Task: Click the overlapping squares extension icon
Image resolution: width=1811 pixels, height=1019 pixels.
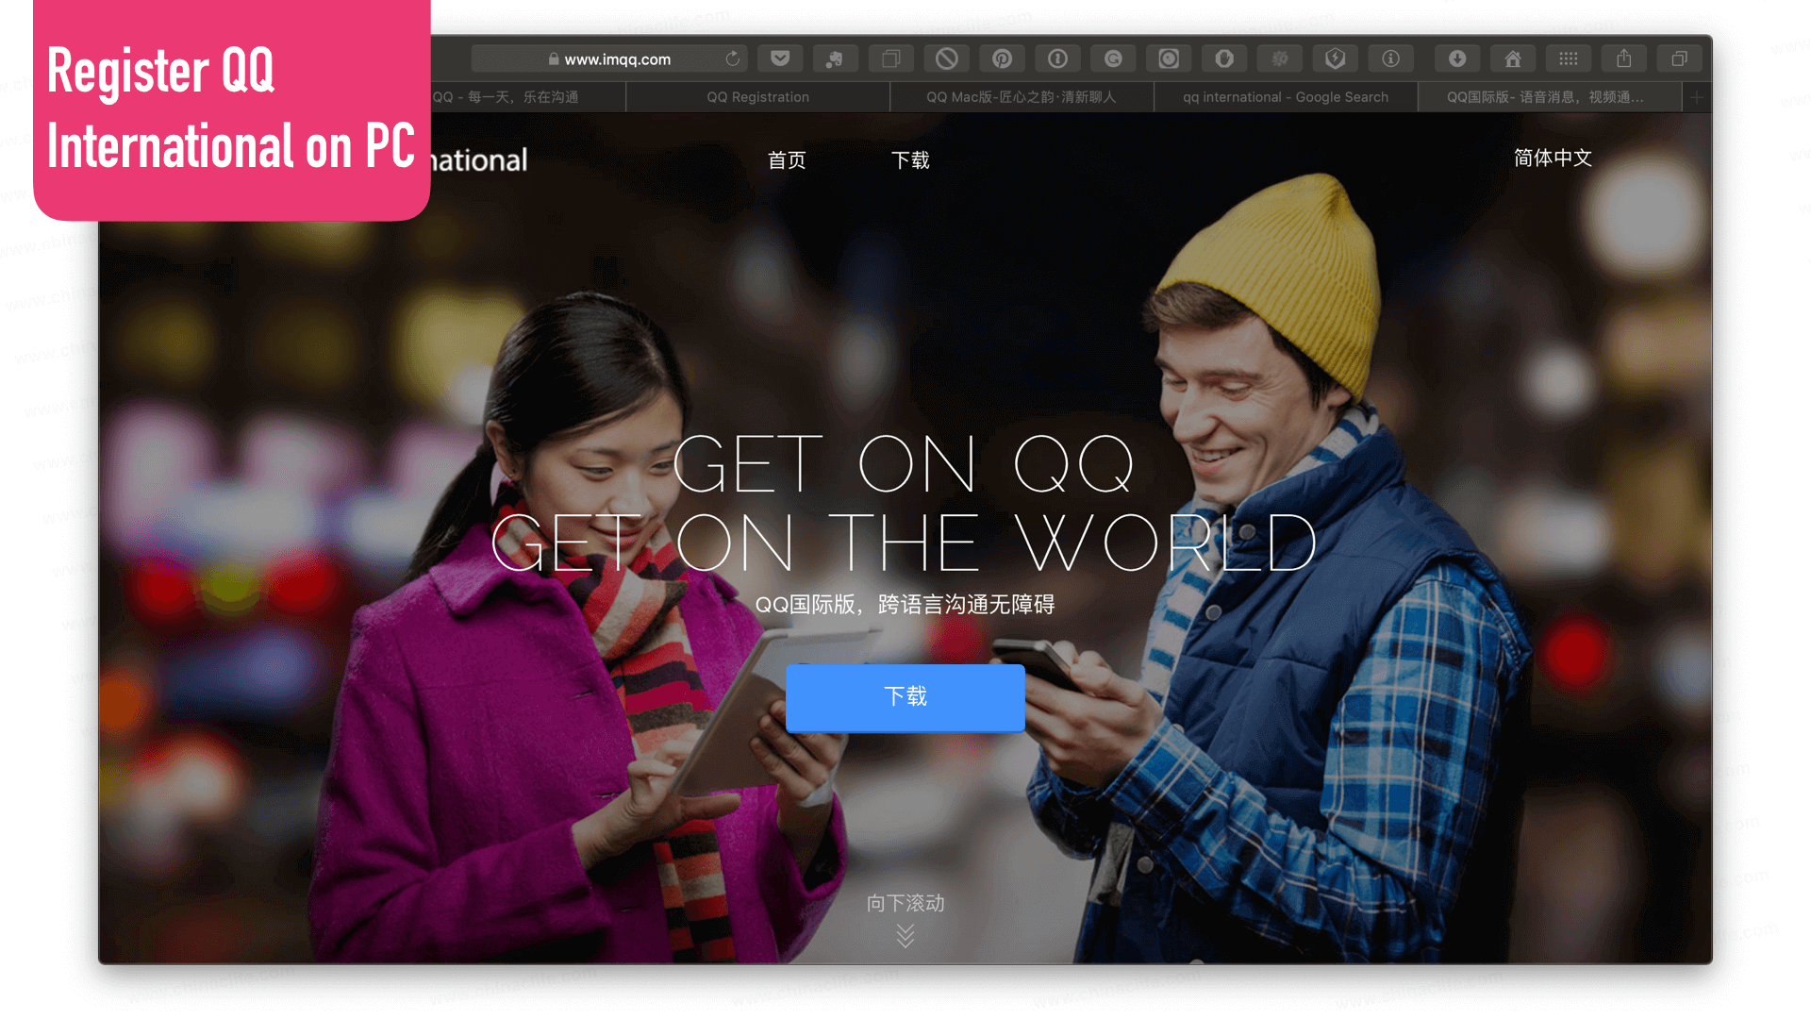Action: tap(890, 58)
